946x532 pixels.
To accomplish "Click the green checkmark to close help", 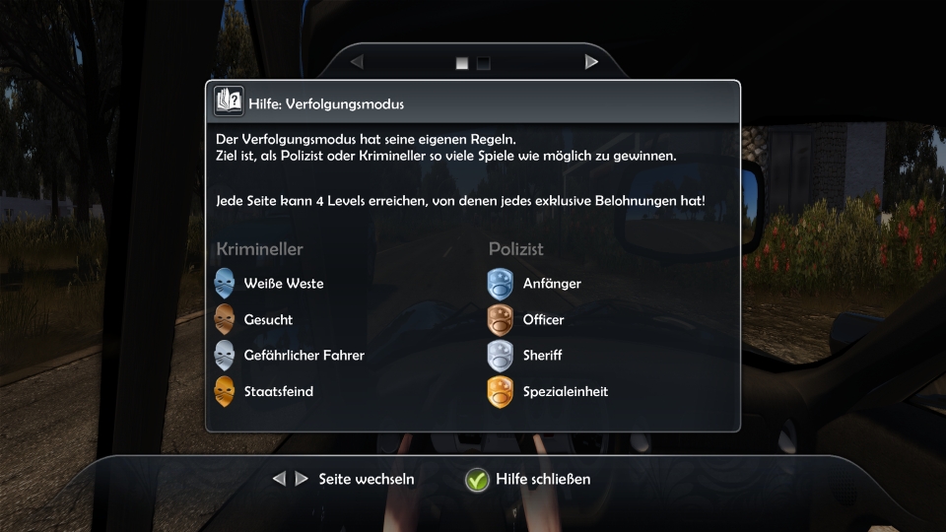I will pyautogui.click(x=477, y=480).
